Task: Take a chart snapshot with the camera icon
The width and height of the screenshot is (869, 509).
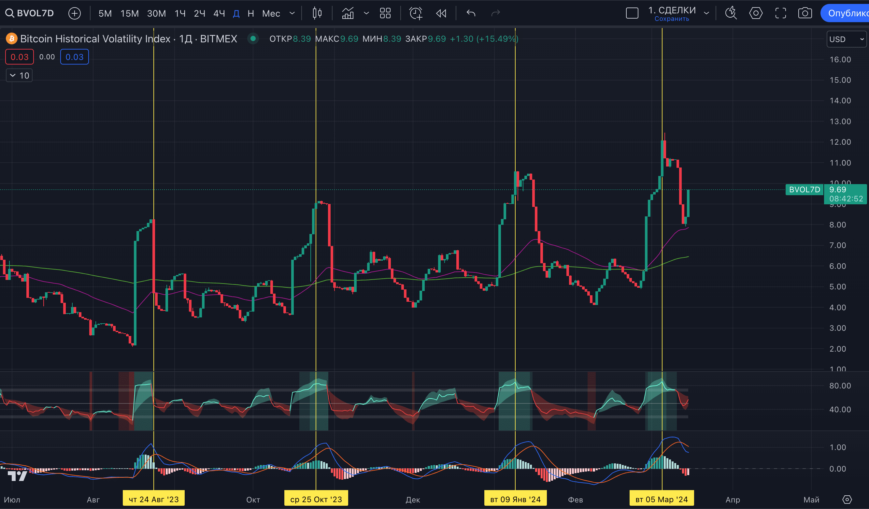Action: click(x=805, y=13)
